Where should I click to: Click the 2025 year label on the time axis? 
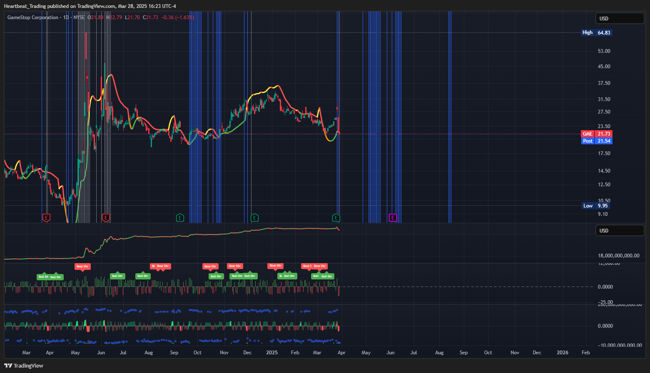pyautogui.click(x=271, y=353)
